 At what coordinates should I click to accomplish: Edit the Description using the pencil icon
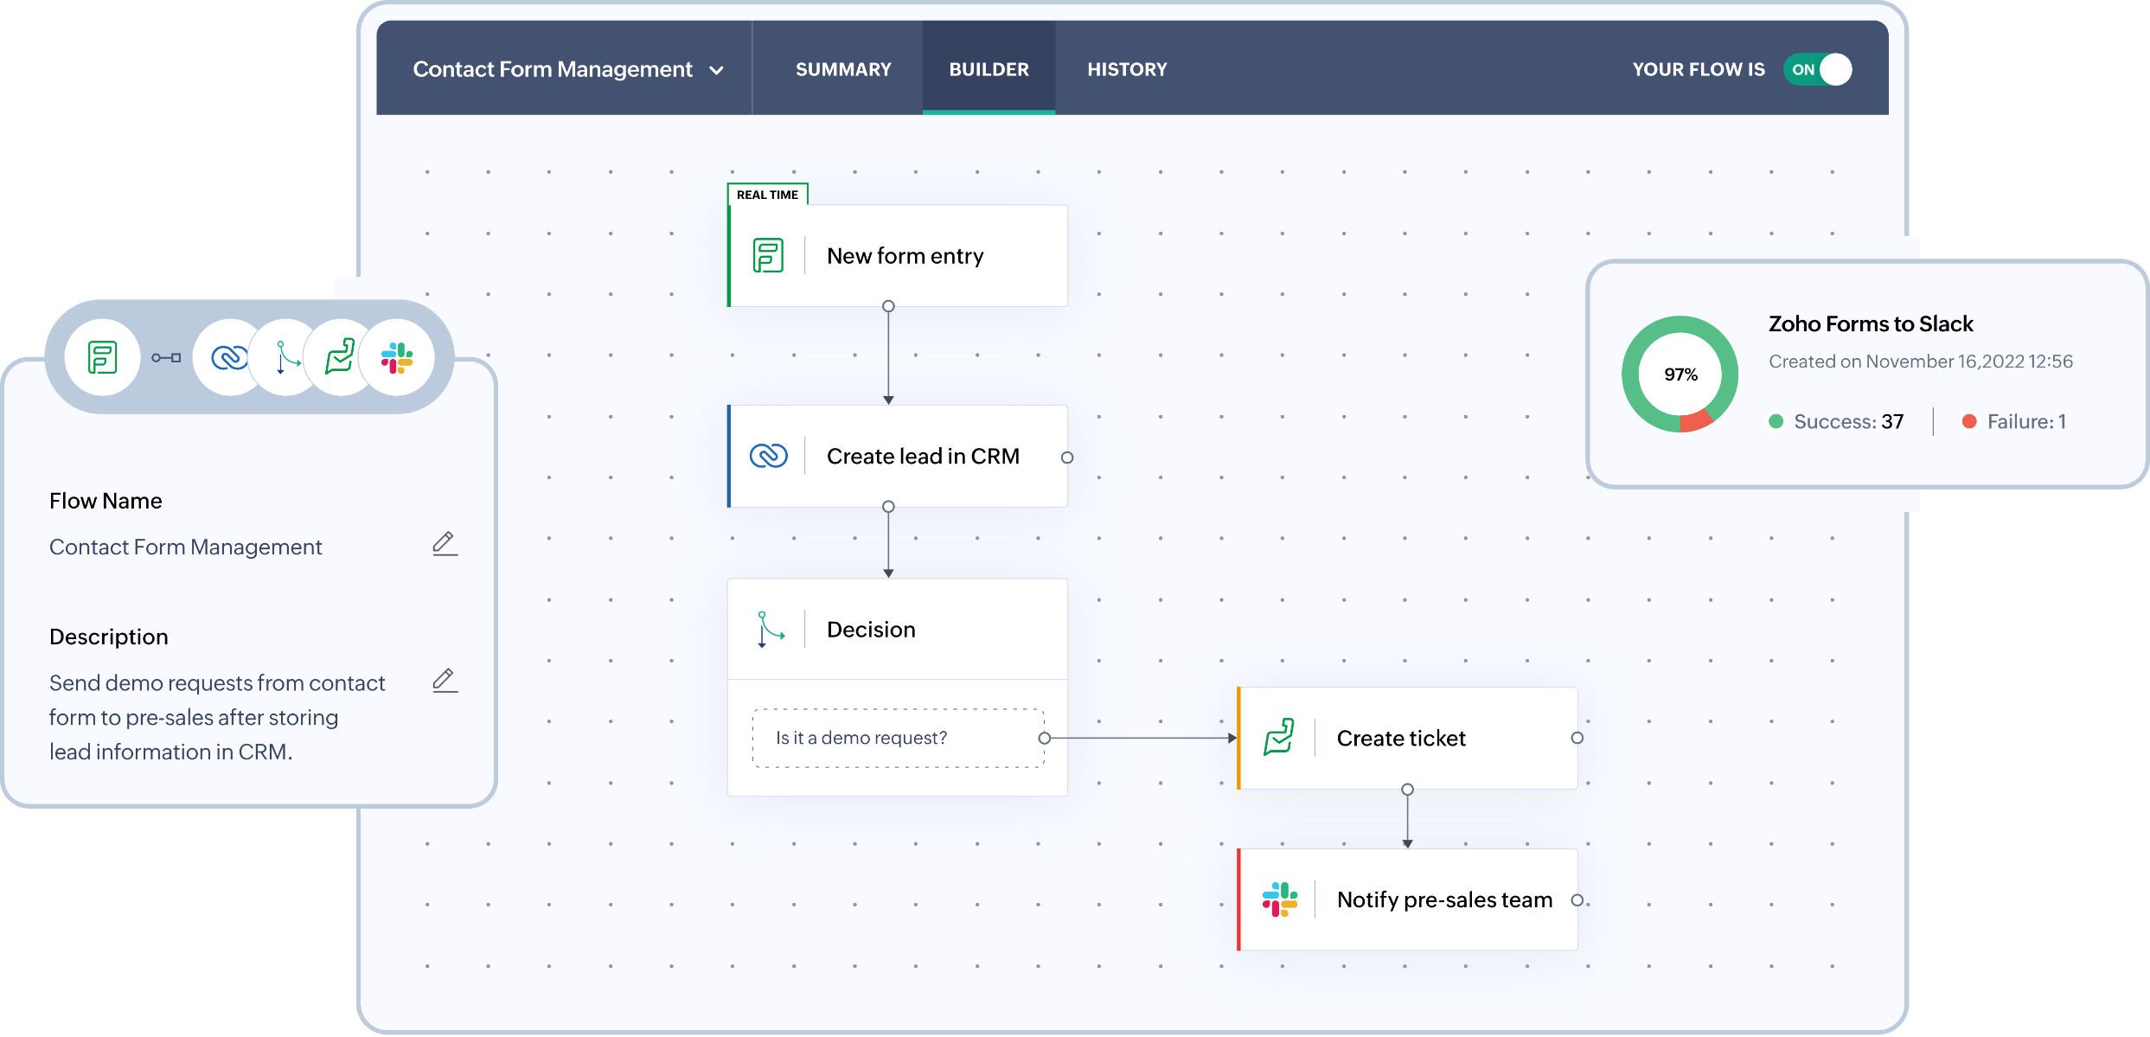[x=445, y=681]
